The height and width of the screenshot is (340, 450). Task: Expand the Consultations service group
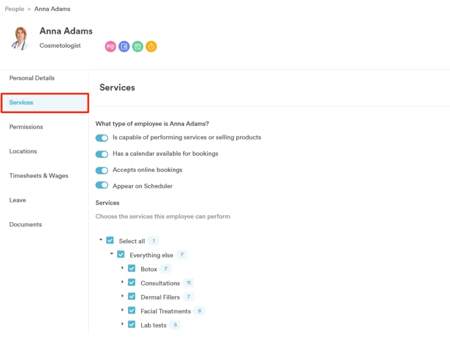pos(123,282)
